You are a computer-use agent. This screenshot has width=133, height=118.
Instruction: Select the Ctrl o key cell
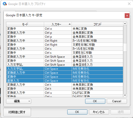point(58,29)
